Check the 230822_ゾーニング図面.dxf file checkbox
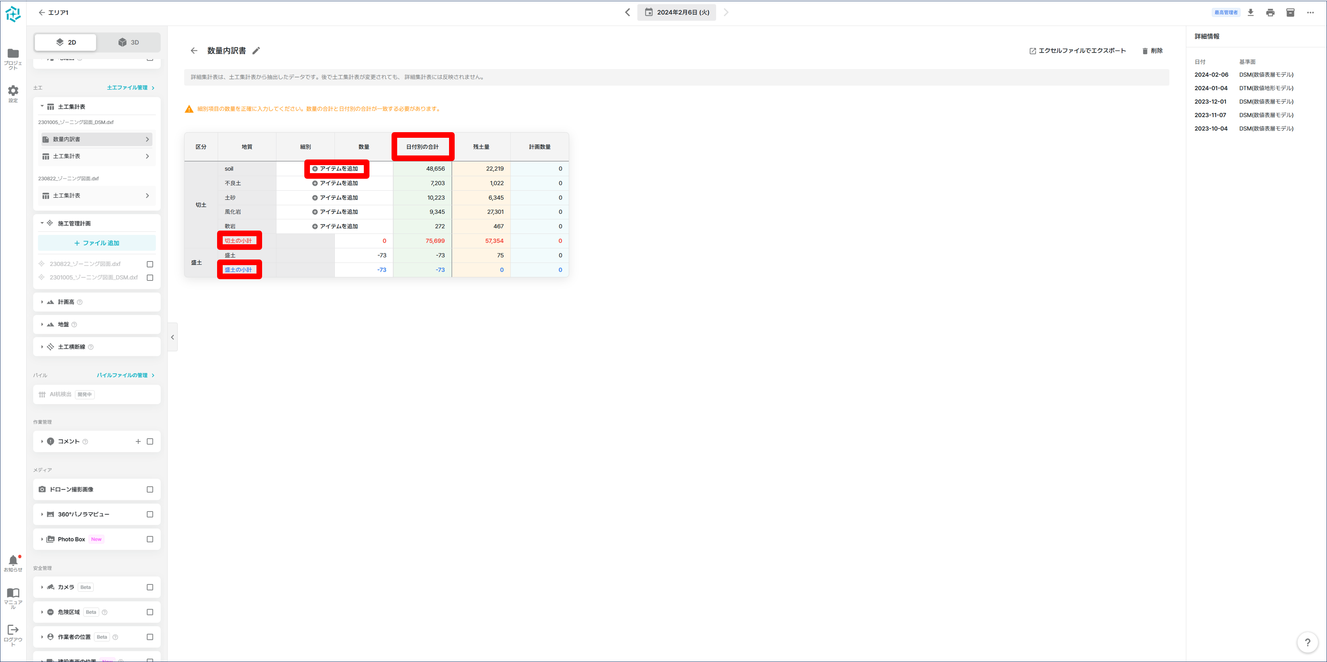 (150, 264)
